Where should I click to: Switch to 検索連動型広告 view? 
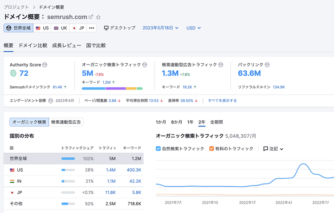(x=66, y=122)
